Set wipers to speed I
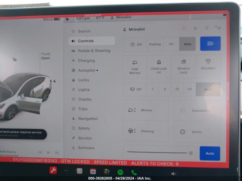The image size is (242, 181). pos(153,89)
